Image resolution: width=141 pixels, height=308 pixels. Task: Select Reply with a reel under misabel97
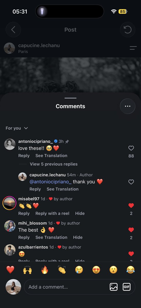pos(52,213)
